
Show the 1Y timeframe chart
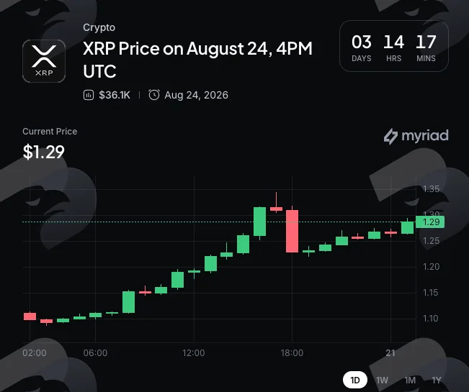point(437,380)
